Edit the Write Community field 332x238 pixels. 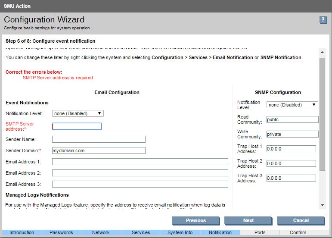(x=292, y=134)
